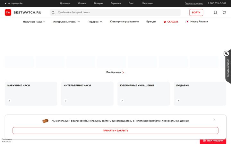Click arrow in Ювелирные украшения card
The height and width of the screenshot is (144, 231).
[x=122, y=101]
